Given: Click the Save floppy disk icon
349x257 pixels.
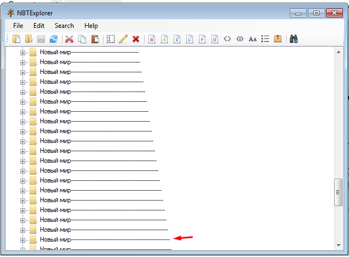Looking at the screenshot, I should [x=41, y=39].
